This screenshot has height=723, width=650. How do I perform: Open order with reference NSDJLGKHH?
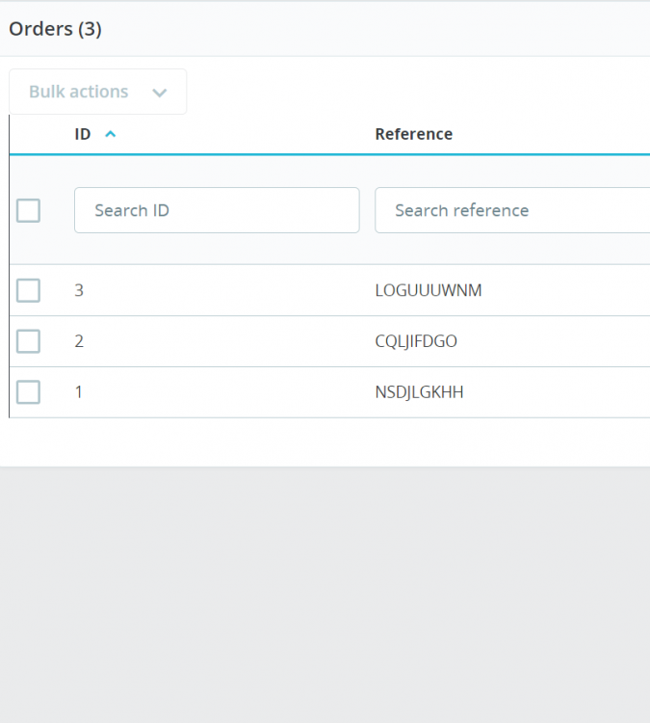point(419,392)
